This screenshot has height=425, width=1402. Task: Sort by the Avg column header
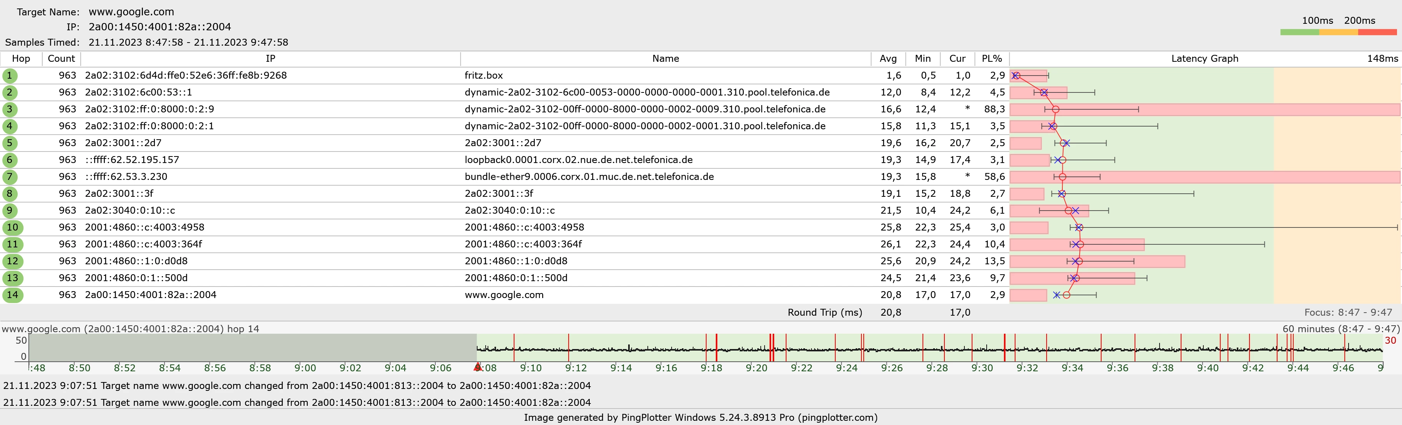[888, 59]
